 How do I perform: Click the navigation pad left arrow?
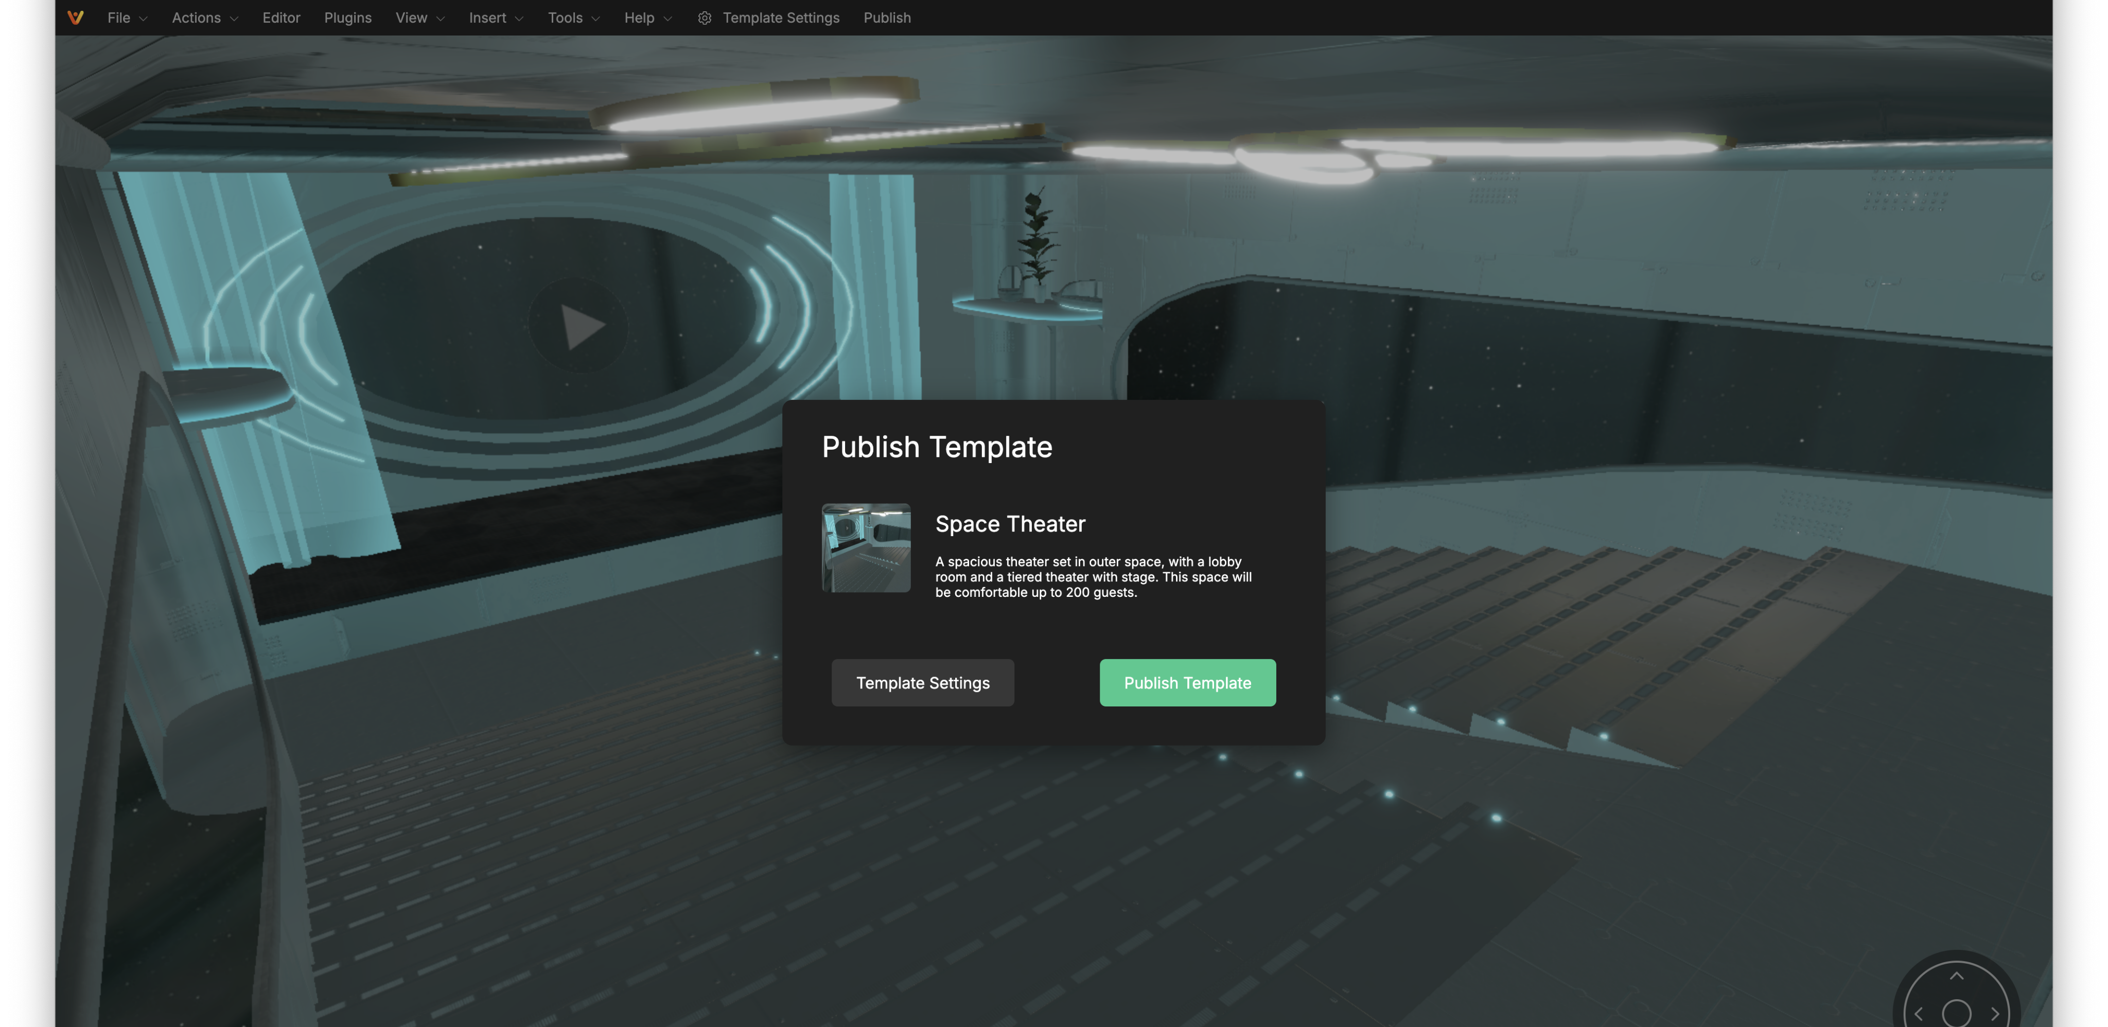click(1918, 1013)
